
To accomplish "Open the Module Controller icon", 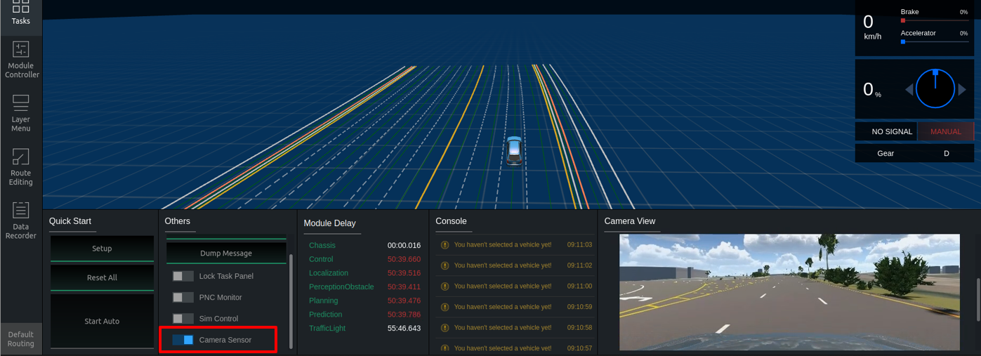I will 21,58.
